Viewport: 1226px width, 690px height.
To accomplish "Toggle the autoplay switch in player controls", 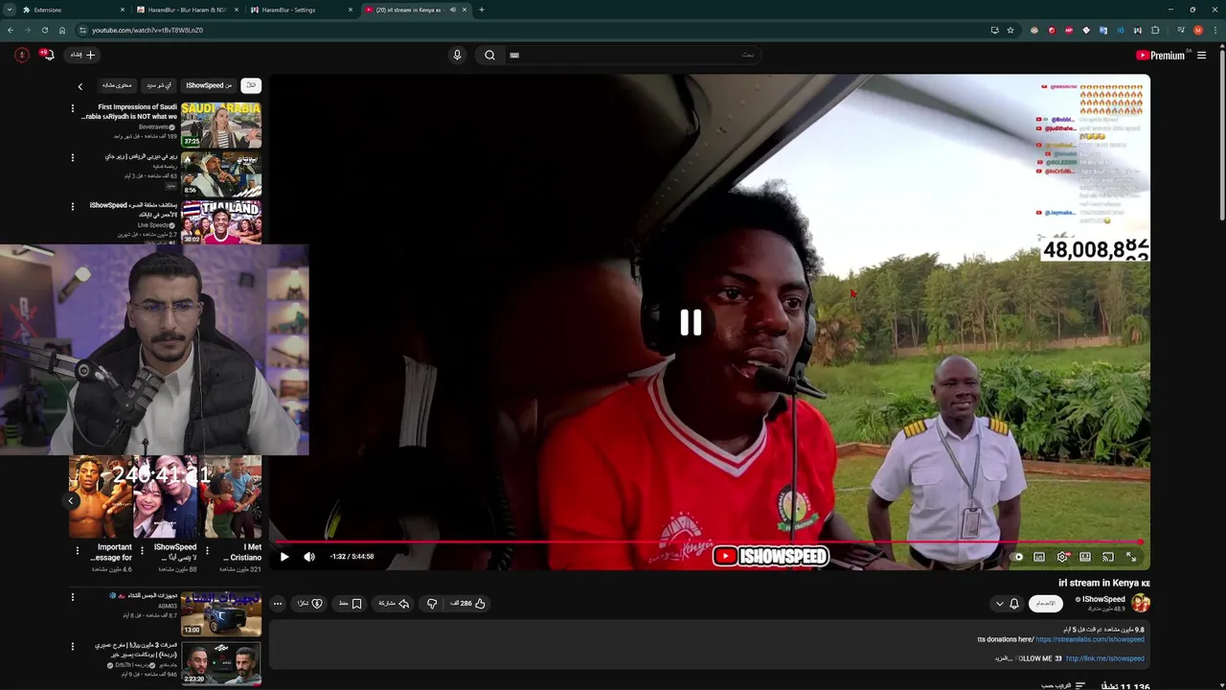I will 1017,557.
